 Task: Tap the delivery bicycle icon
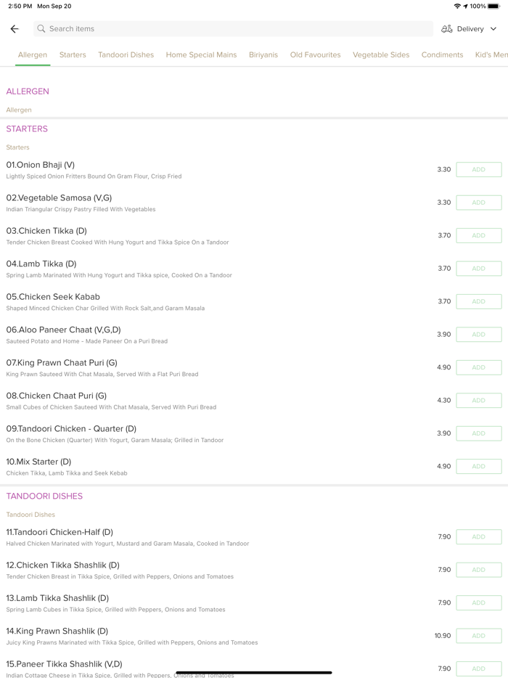[447, 29]
